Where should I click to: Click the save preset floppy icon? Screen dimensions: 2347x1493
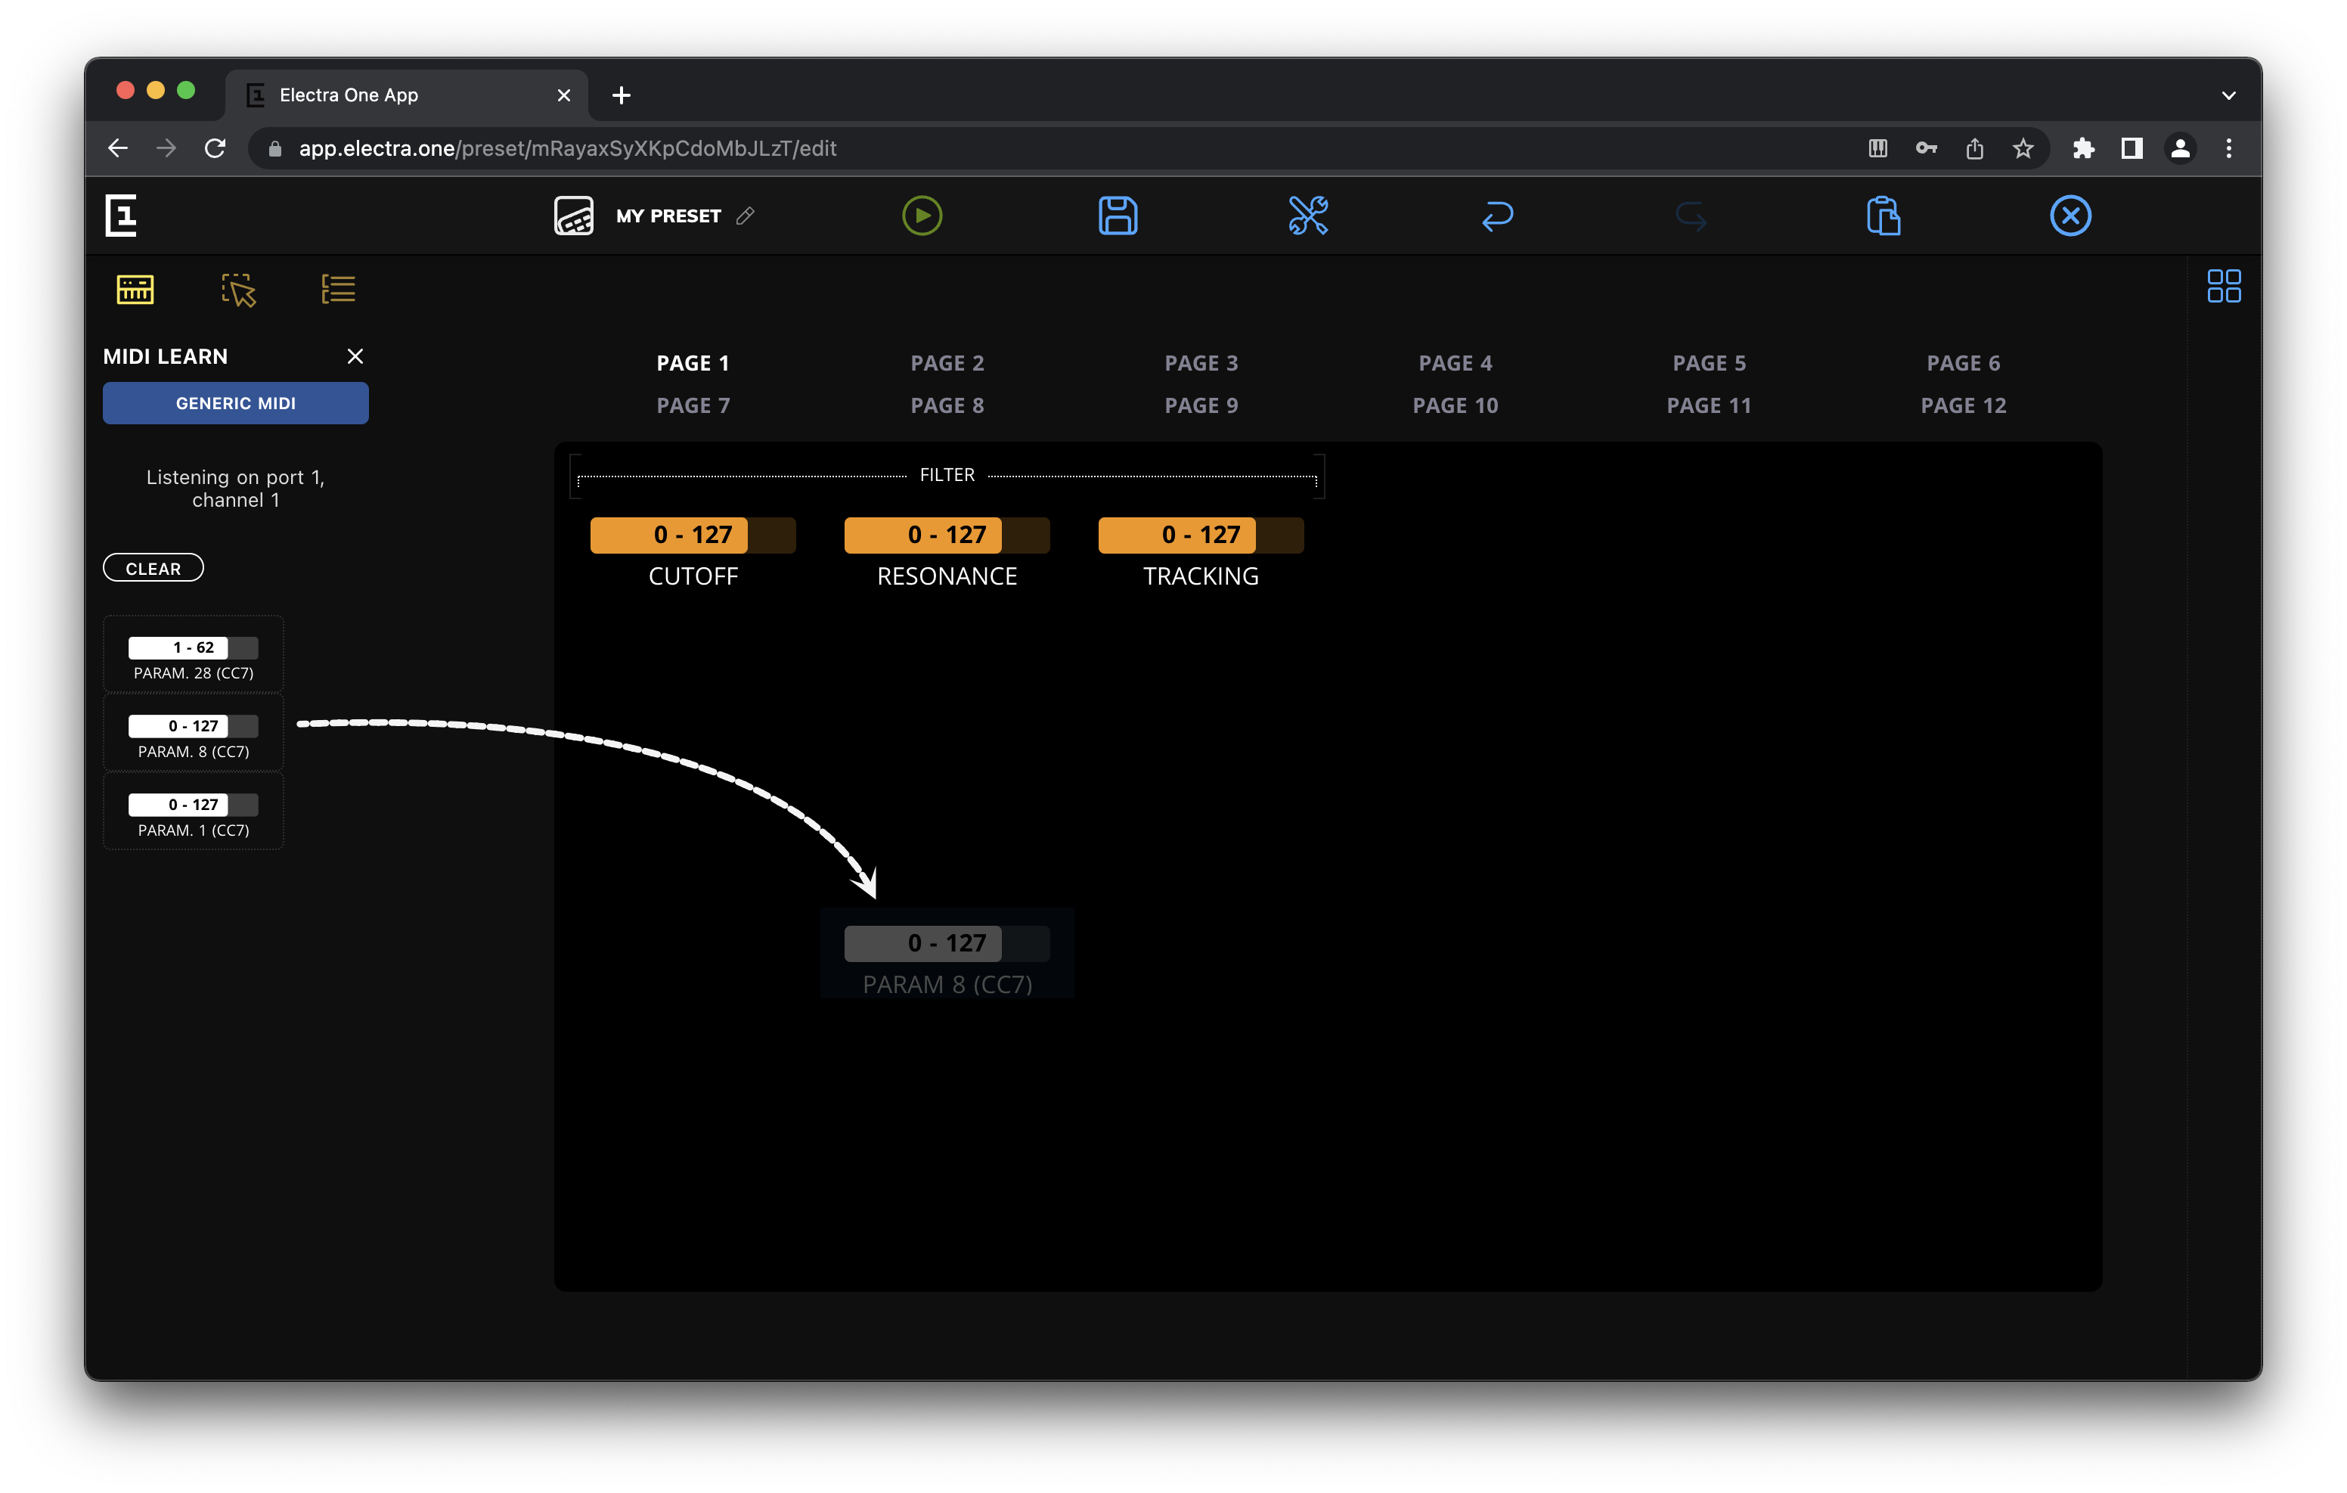pyautogui.click(x=1117, y=216)
